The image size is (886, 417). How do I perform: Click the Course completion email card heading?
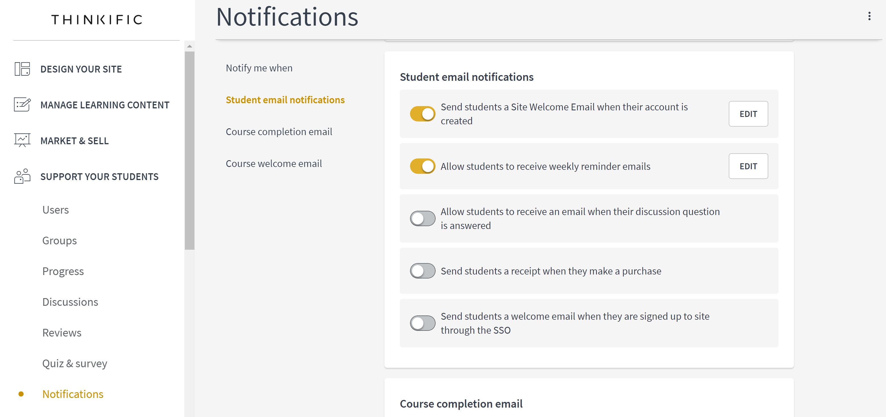click(461, 404)
